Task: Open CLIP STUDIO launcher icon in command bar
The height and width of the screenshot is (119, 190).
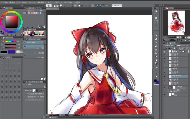Action: point(49,6)
